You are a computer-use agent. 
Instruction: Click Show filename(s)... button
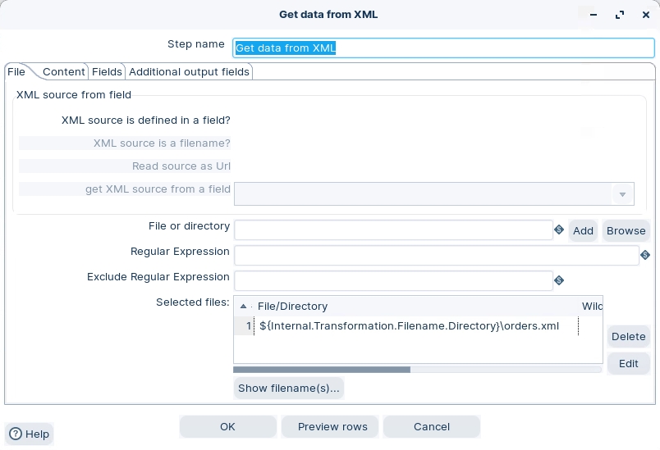pyautogui.click(x=288, y=389)
